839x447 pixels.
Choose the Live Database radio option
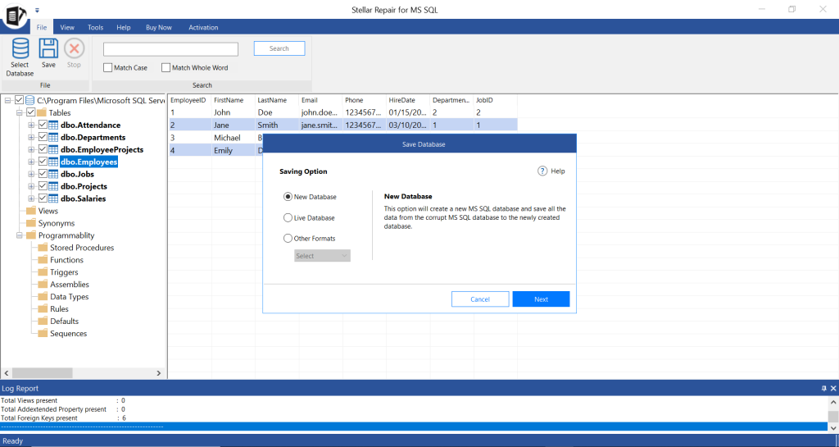(x=288, y=218)
